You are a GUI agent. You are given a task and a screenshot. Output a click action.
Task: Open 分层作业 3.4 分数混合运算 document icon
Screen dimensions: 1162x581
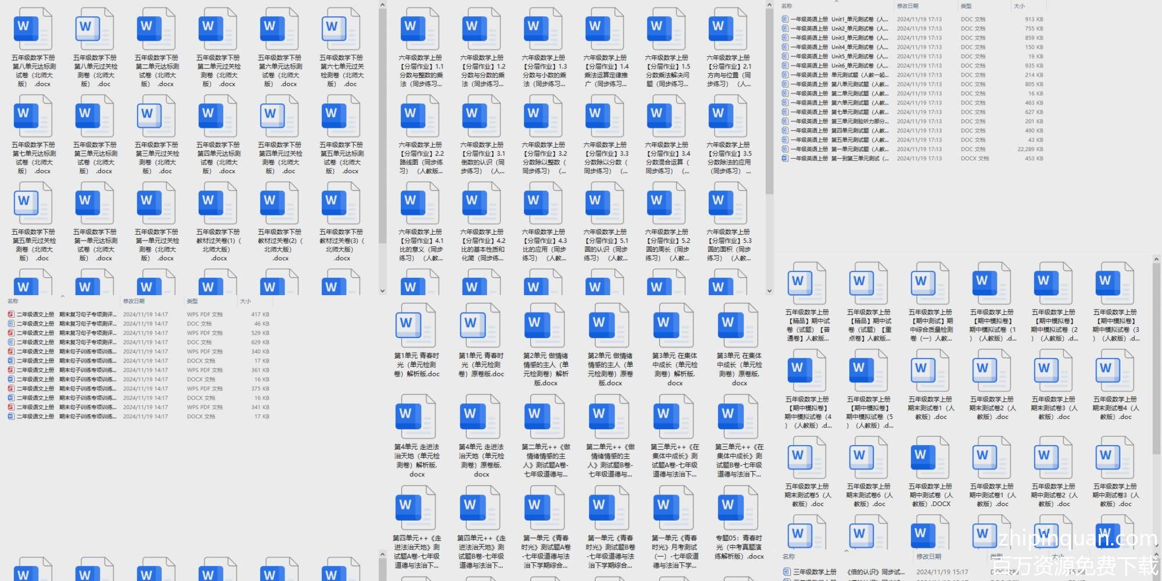[x=666, y=116]
